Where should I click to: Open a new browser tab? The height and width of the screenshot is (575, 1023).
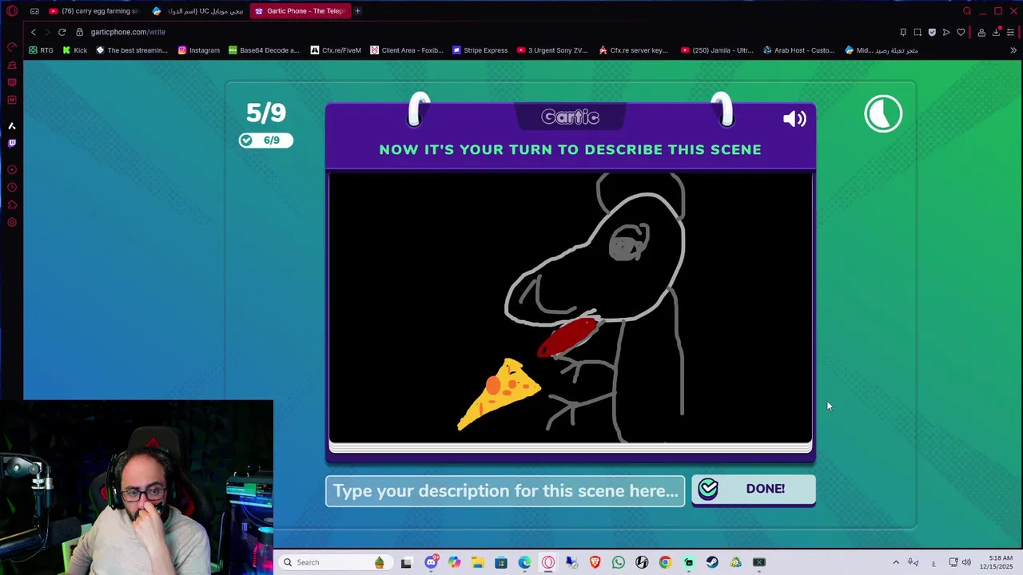pyautogui.click(x=357, y=11)
